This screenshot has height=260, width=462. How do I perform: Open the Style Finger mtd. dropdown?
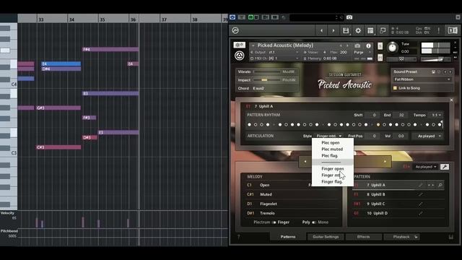click(328, 136)
